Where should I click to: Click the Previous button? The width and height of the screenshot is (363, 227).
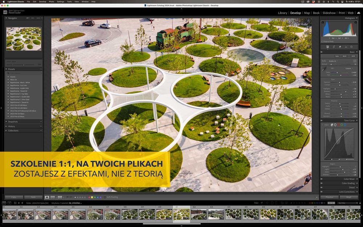(x=330, y=197)
